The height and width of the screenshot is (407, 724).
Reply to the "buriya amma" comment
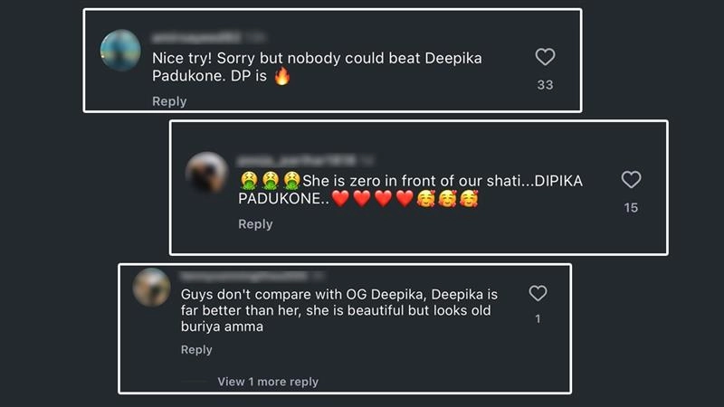pyautogui.click(x=196, y=349)
